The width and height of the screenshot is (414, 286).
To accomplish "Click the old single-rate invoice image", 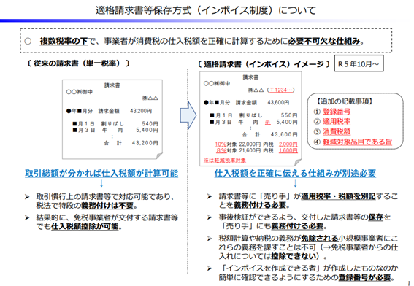I will tap(112, 119).
